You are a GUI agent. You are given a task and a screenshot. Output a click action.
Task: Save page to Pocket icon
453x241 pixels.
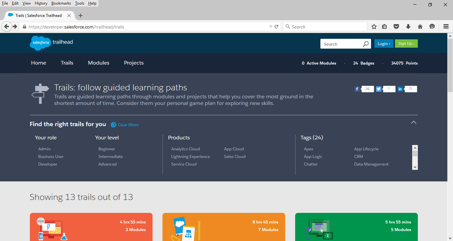(396, 26)
